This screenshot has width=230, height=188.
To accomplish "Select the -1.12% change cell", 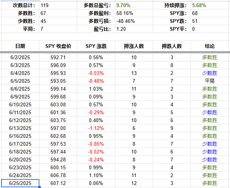I will (96, 128).
